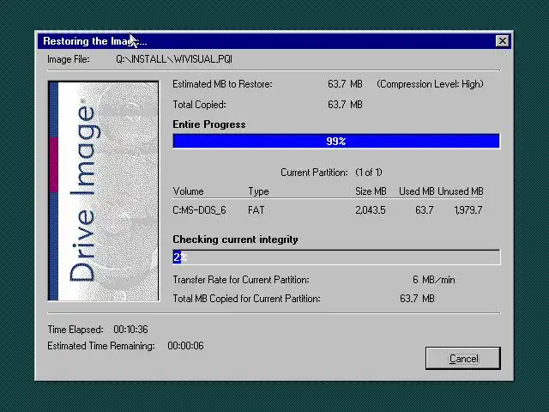Click the Cancel button
This screenshot has width=549, height=412.
click(463, 358)
